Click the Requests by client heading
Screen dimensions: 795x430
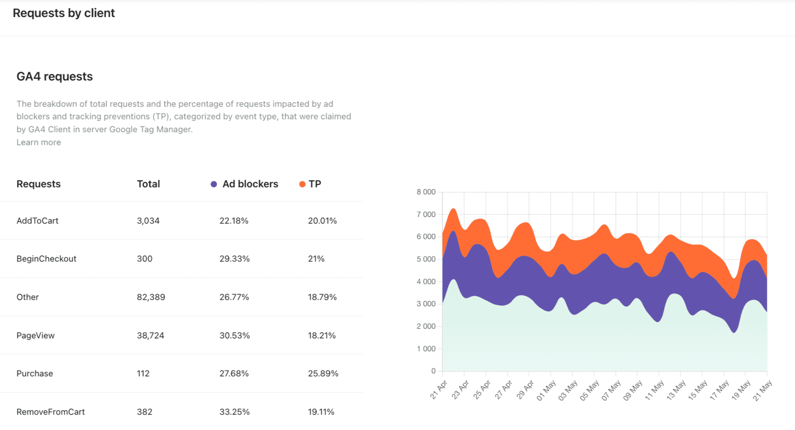[x=64, y=13]
